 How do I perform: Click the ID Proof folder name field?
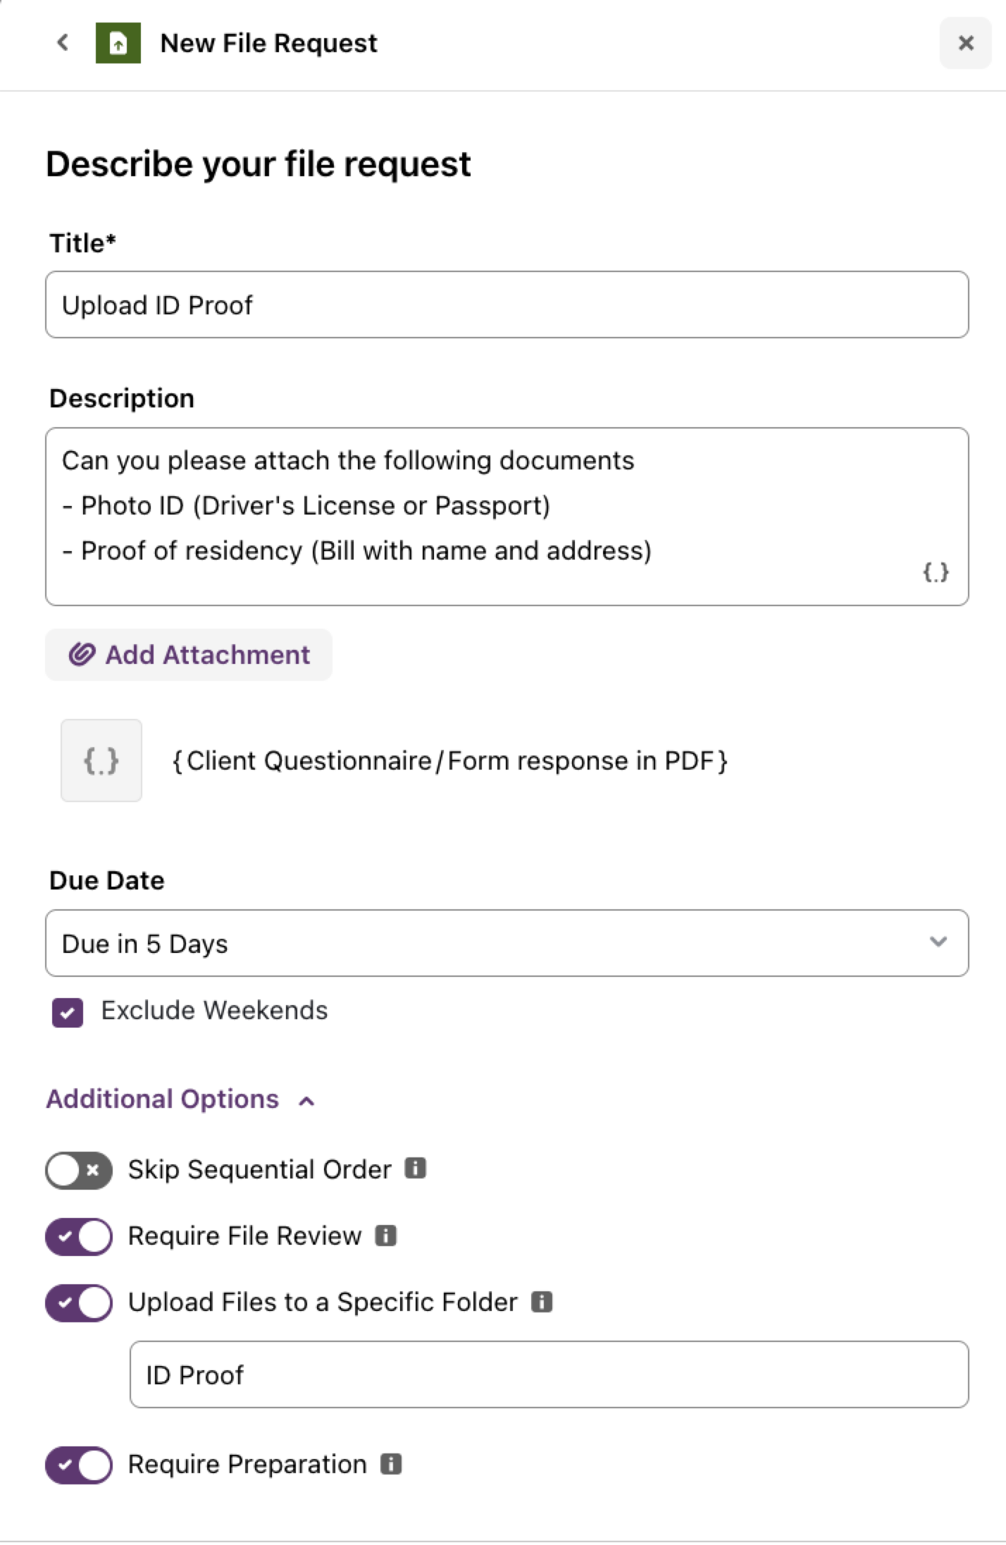[x=549, y=1374]
